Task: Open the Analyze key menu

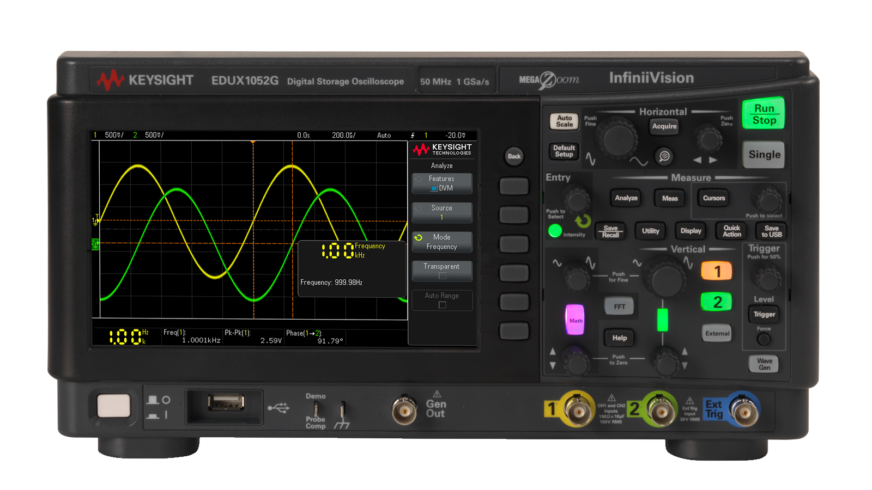Action: click(626, 198)
